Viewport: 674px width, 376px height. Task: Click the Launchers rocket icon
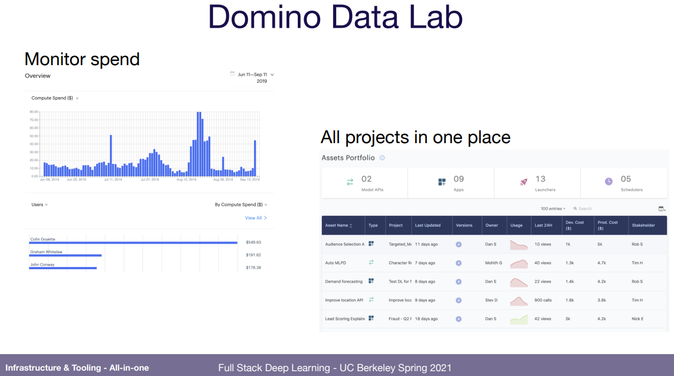point(524,182)
